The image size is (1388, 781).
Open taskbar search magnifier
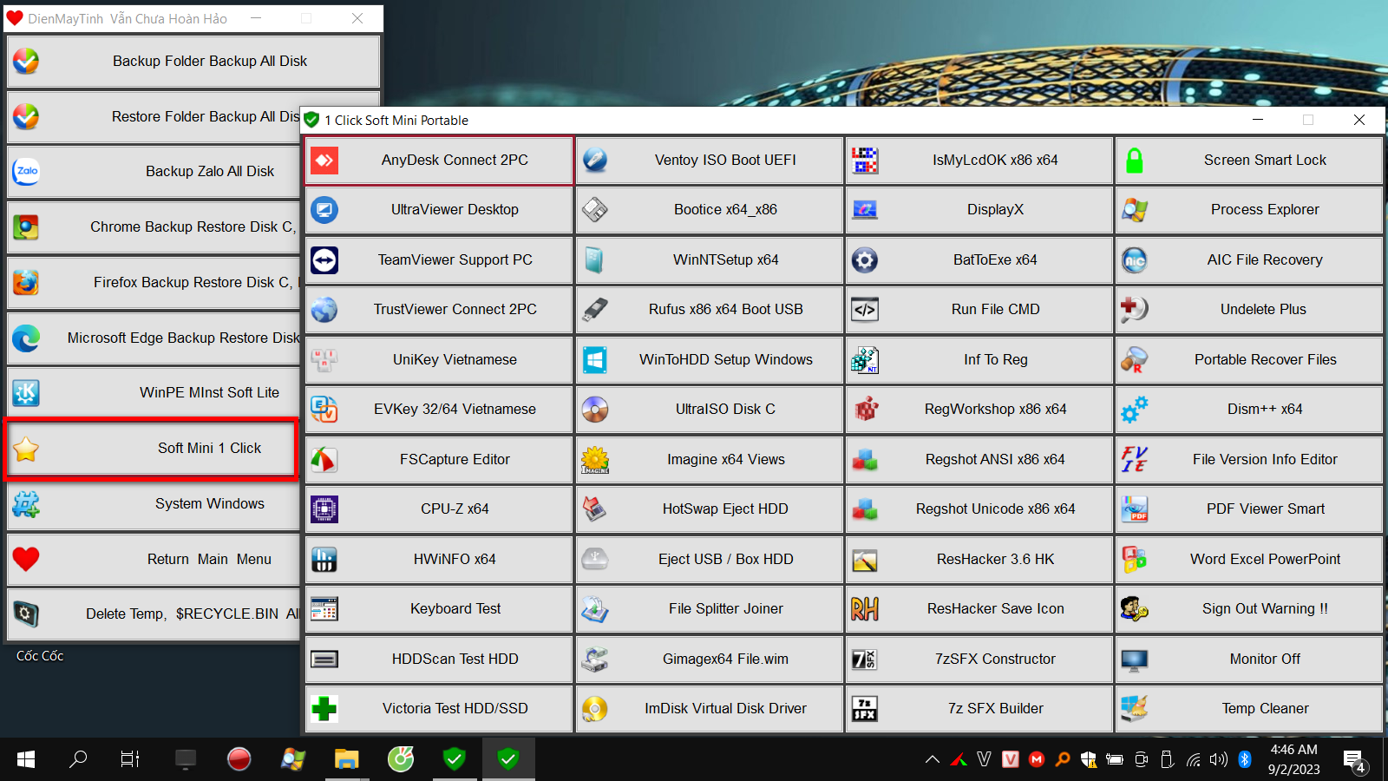[78, 760]
